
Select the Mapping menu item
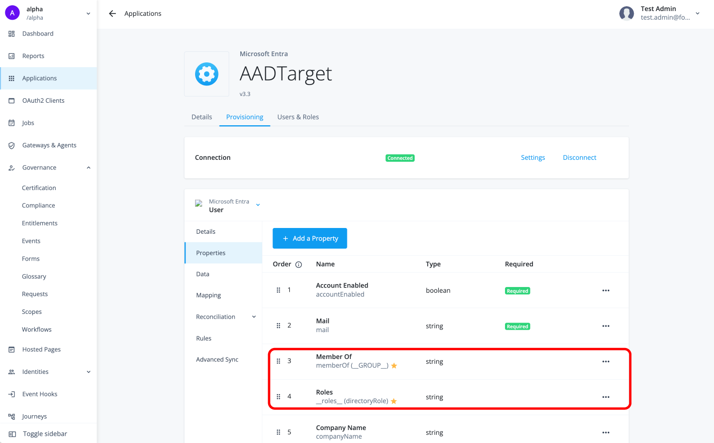point(209,295)
